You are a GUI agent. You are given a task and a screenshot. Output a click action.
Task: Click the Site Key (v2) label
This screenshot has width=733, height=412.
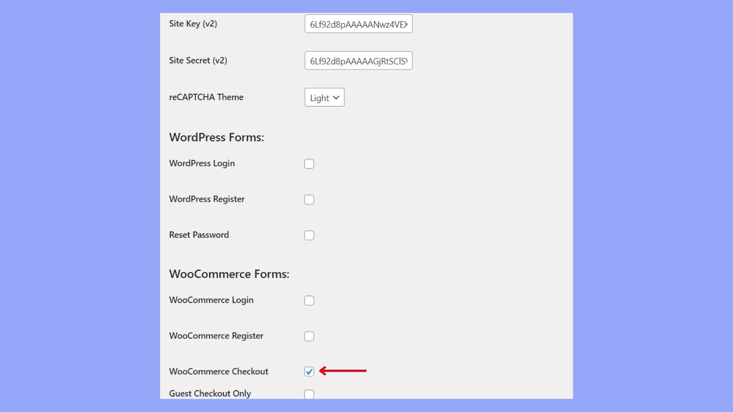[193, 23]
